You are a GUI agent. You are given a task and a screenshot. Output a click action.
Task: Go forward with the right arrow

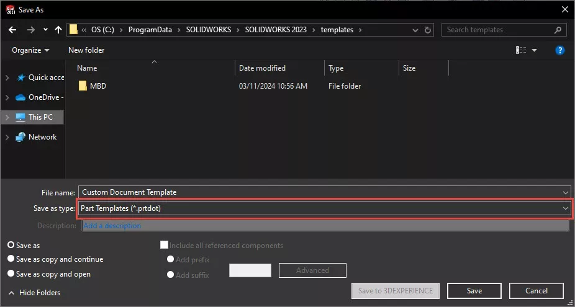click(31, 30)
